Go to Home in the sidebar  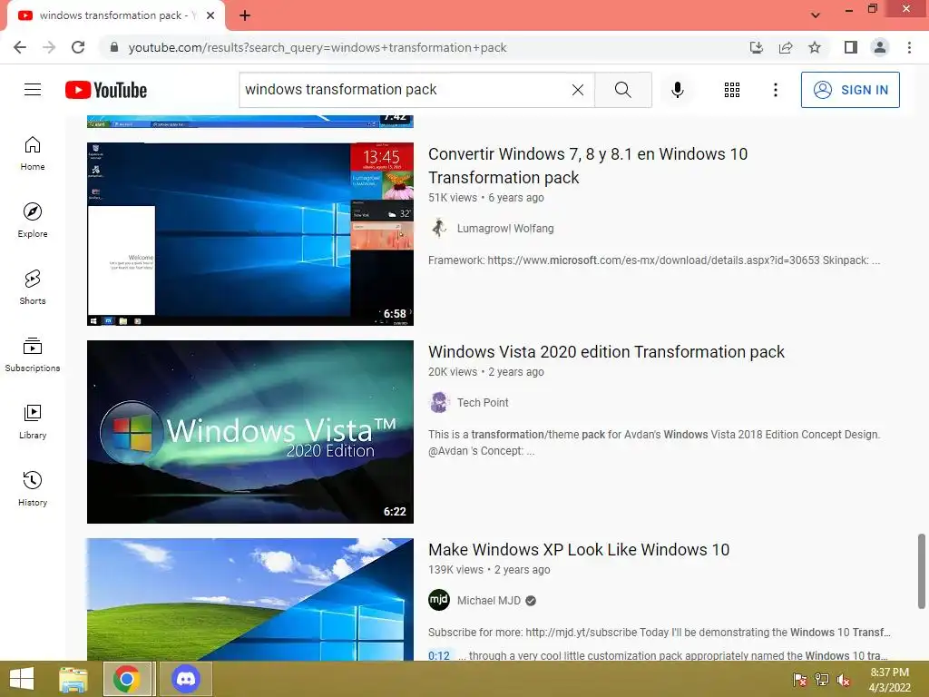(x=33, y=153)
